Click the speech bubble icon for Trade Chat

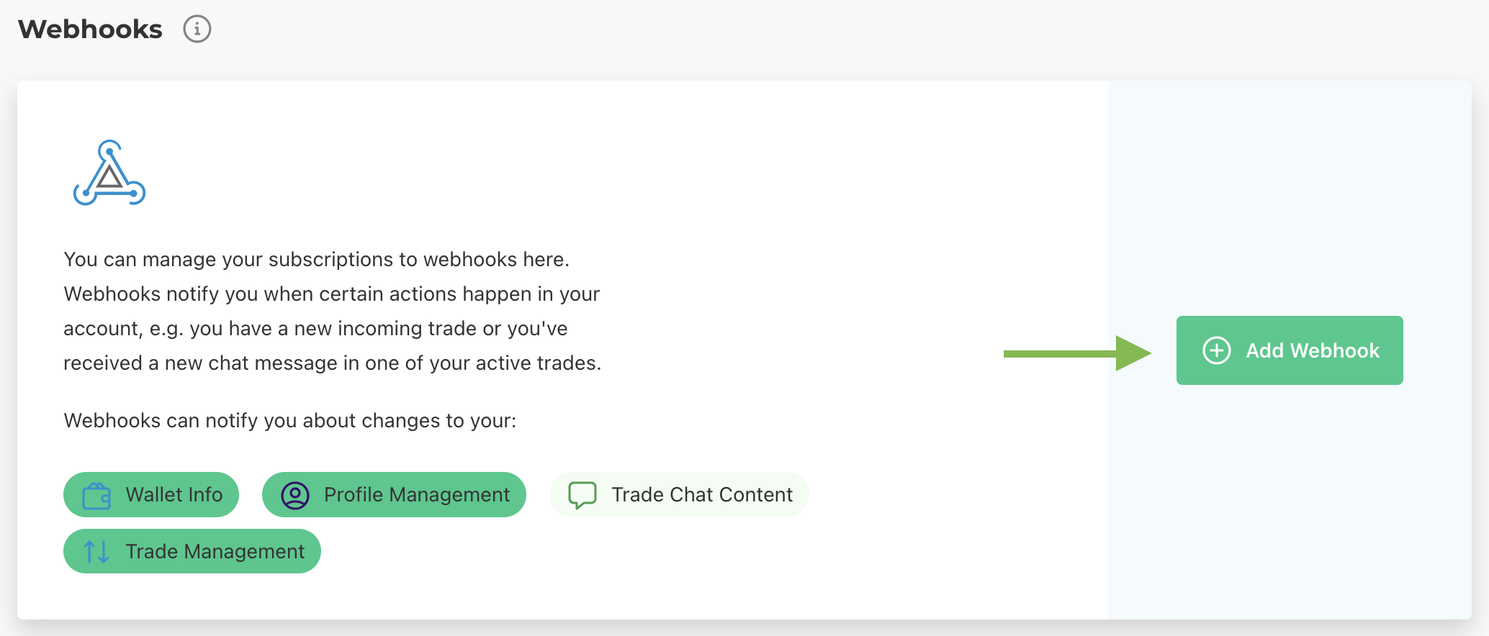coord(582,495)
